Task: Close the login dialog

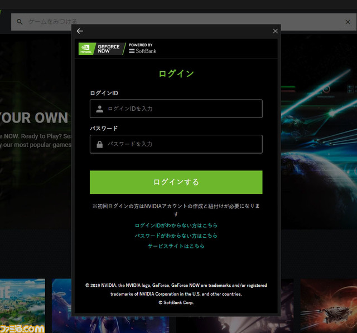Action: click(x=275, y=31)
